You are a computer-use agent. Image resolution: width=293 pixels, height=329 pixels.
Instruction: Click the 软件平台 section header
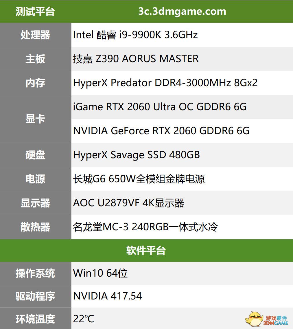[x=146, y=251]
